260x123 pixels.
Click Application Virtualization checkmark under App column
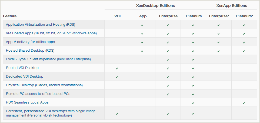(x=142, y=25)
